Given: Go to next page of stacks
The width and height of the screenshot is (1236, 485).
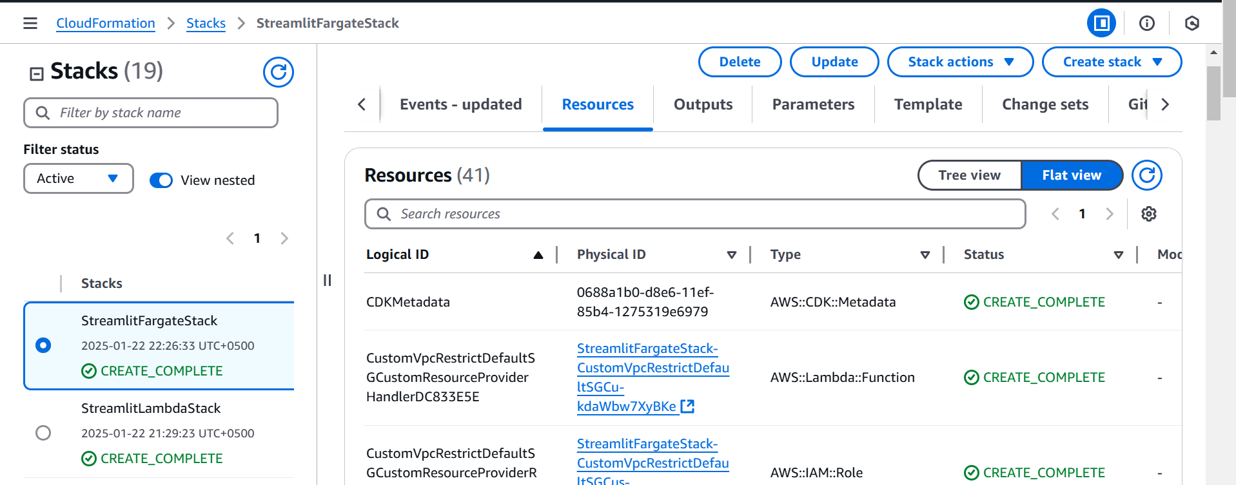Looking at the screenshot, I should click(284, 238).
